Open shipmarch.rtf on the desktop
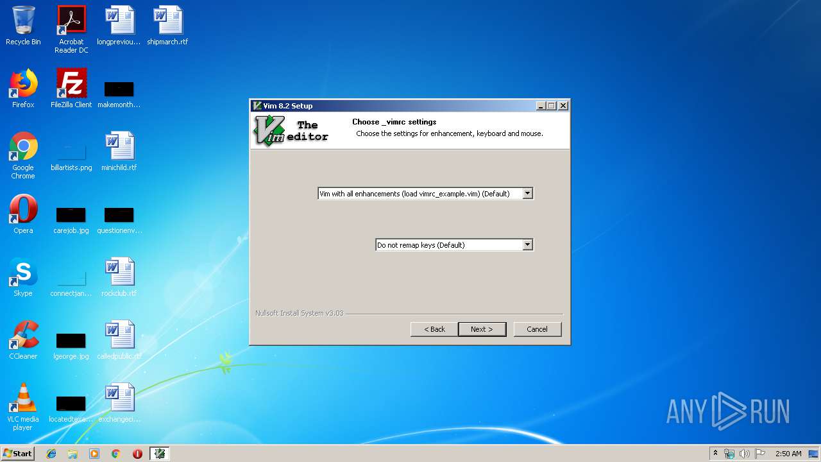The height and width of the screenshot is (462, 821). pyautogui.click(x=167, y=26)
